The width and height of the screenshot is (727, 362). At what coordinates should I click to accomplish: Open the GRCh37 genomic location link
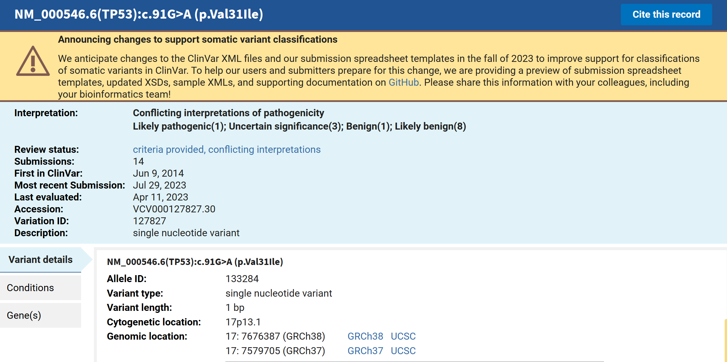click(365, 351)
